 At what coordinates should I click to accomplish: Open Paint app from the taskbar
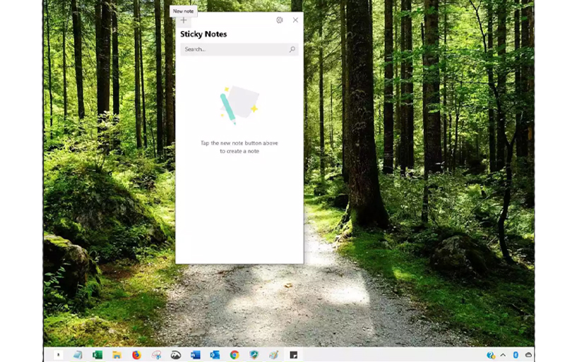pos(273,355)
